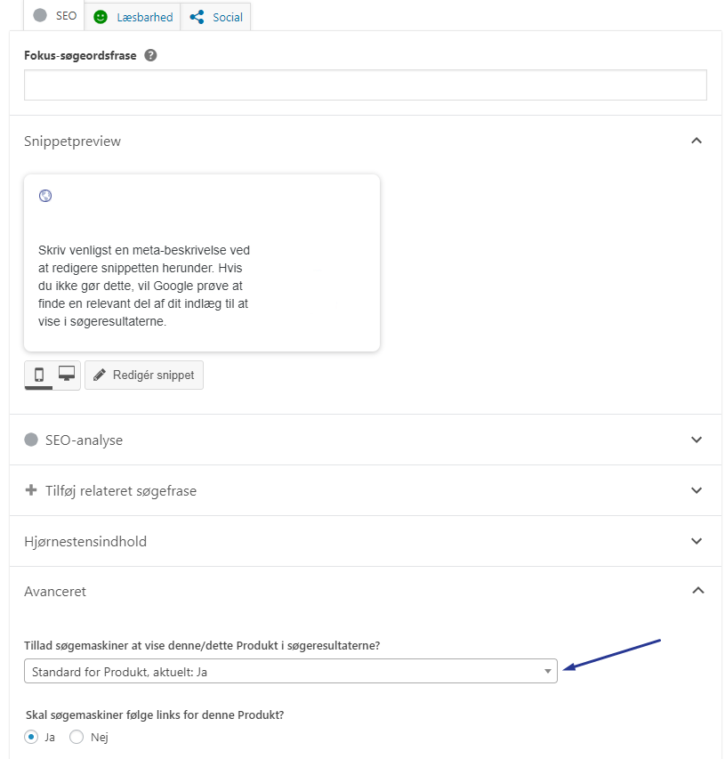
Task: Open the search engine visibility dropdown
Action: (290, 672)
